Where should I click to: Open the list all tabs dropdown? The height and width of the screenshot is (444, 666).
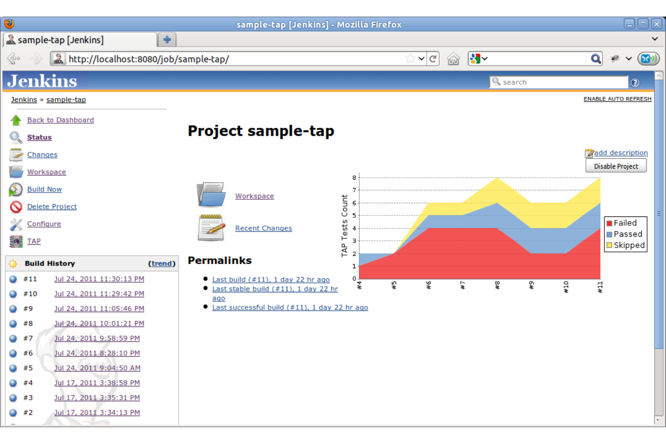655,39
